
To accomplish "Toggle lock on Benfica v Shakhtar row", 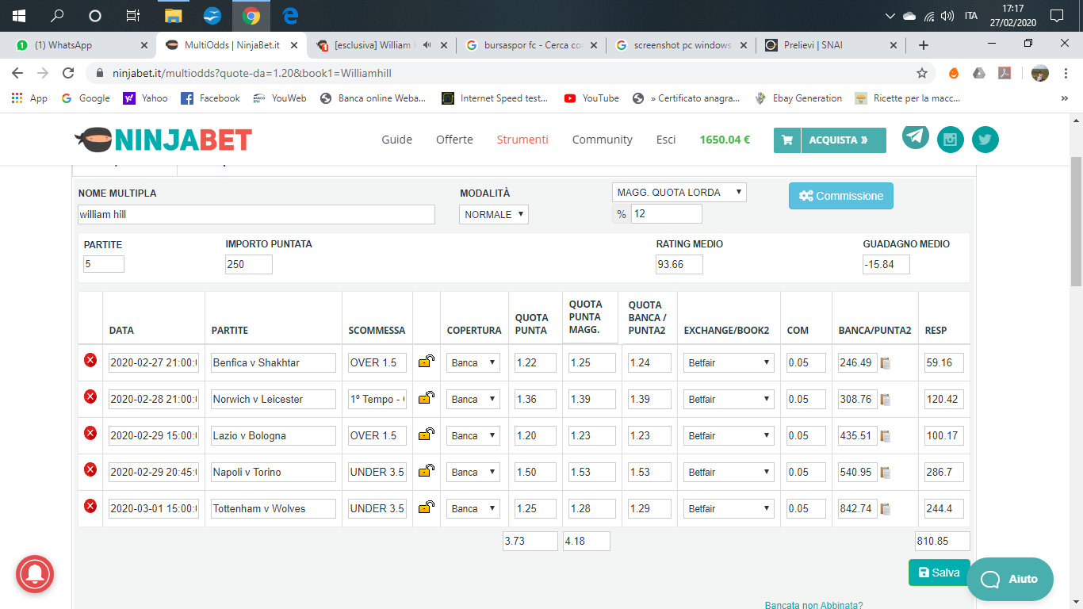I will 427,362.
